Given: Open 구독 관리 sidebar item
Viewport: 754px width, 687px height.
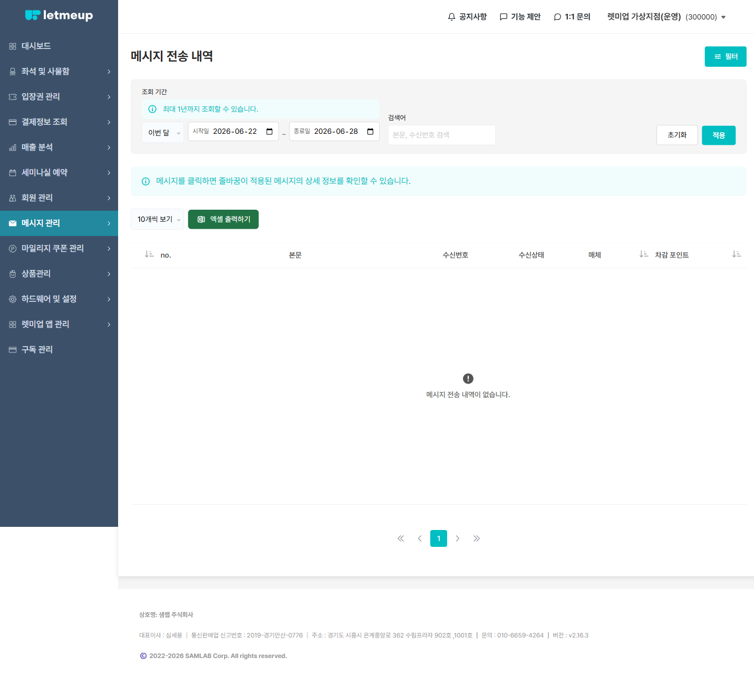Looking at the screenshot, I should (59, 349).
